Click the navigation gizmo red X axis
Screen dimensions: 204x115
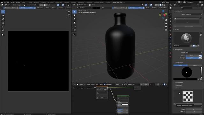(x=164, y=15)
